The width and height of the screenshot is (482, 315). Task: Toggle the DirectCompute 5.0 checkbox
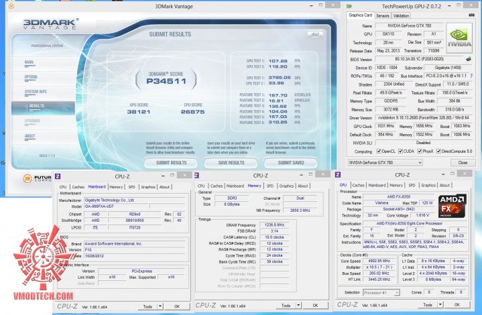click(x=438, y=151)
